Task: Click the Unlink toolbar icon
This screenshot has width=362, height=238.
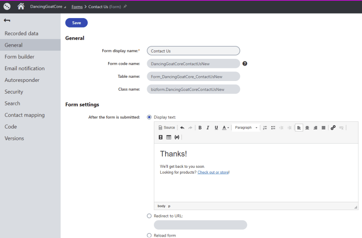Action: pyautogui.click(x=341, y=128)
